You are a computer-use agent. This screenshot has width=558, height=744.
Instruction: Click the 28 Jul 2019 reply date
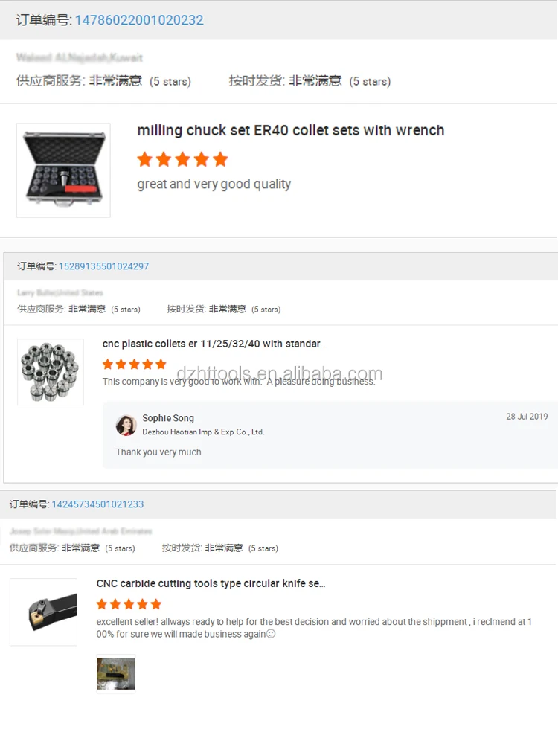[527, 417]
